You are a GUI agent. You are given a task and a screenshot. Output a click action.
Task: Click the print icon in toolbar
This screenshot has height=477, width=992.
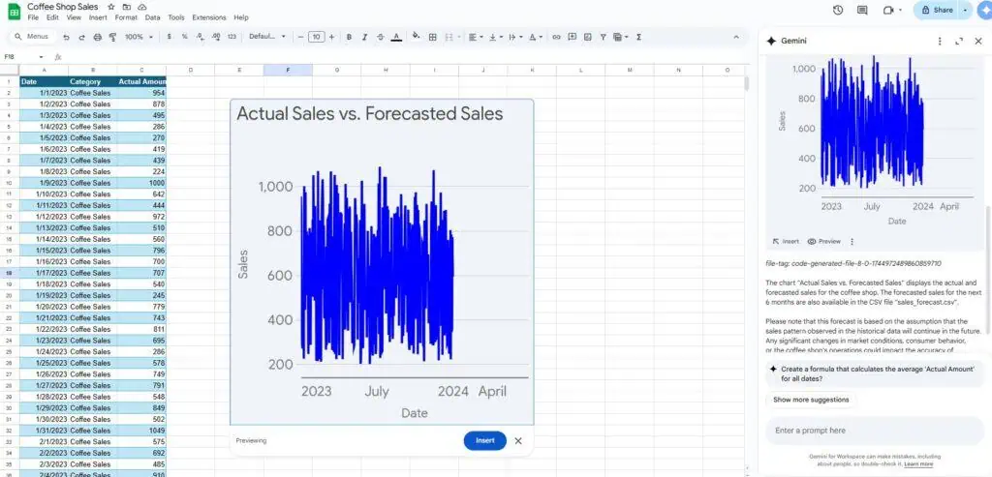pyautogui.click(x=97, y=37)
